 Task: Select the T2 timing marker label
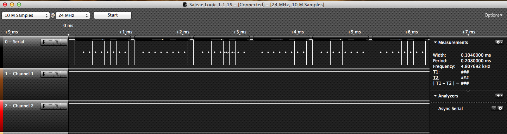(436, 78)
